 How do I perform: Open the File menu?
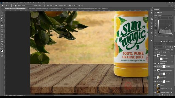point(4,3)
